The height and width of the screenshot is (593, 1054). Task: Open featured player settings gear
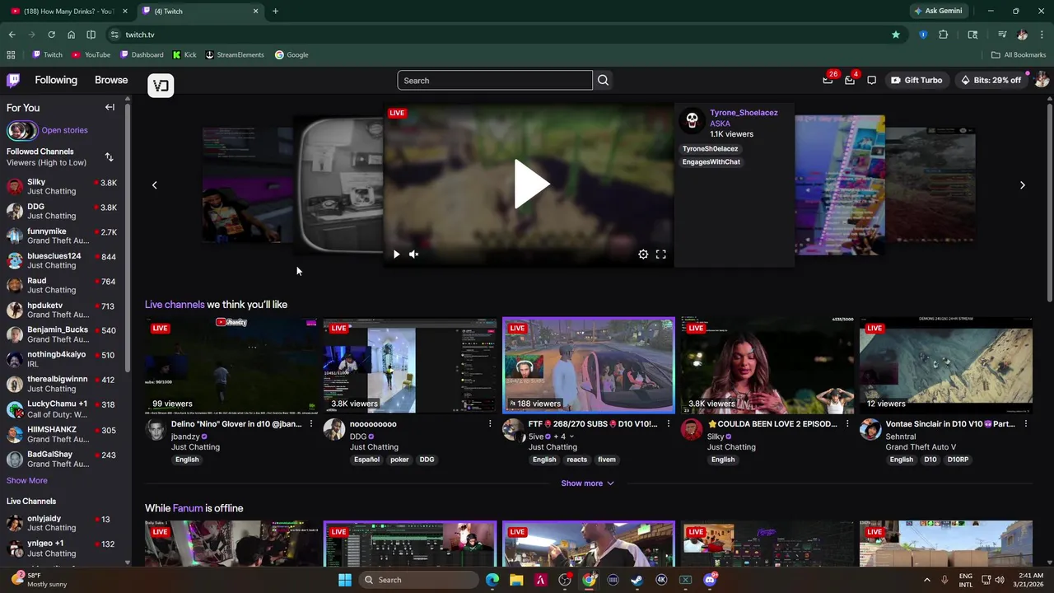tap(643, 254)
